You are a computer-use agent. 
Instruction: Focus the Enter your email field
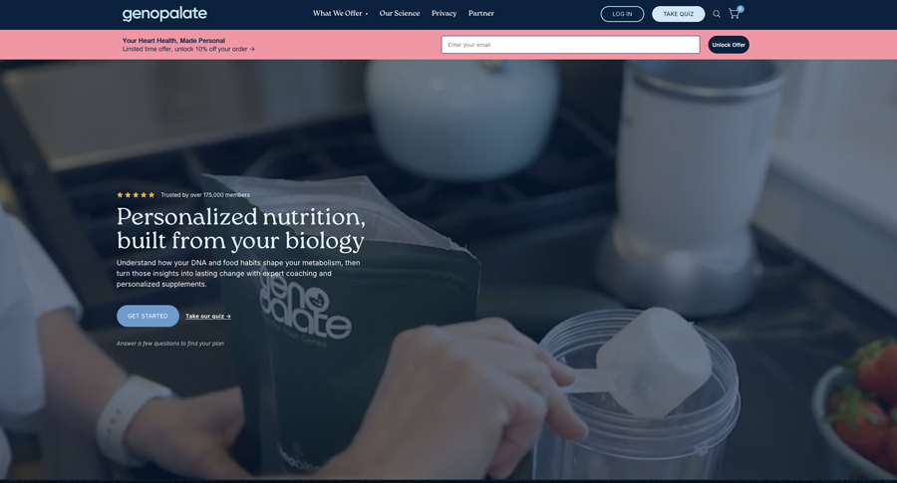pos(570,45)
